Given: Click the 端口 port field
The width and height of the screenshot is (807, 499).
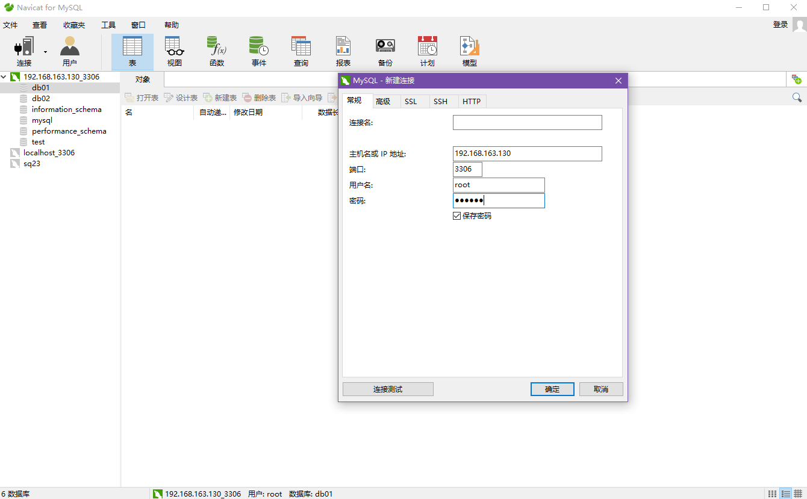Looking at the screenshot, I should (x=468, y=169).
